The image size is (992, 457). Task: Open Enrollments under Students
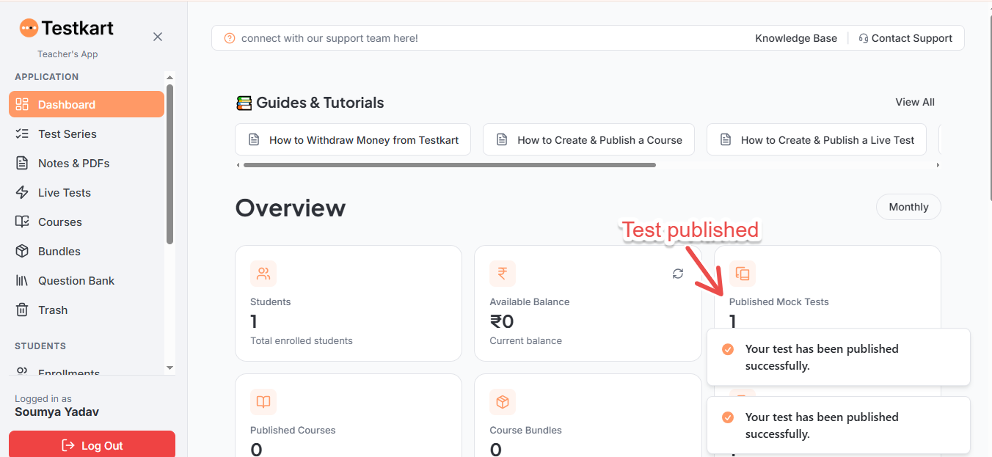coord(87,372)
